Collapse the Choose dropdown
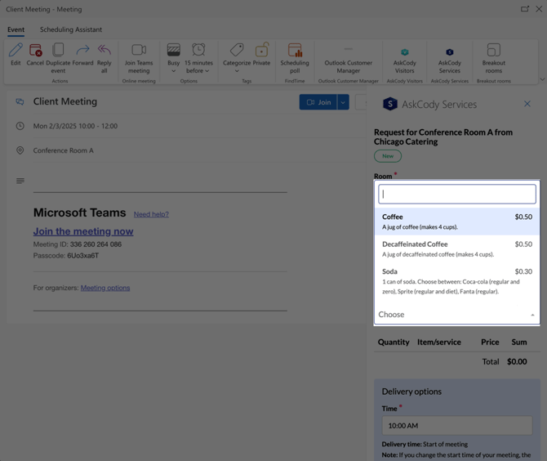Image resolution: width=547 pixels, height=461 pixels. point(457,315)
